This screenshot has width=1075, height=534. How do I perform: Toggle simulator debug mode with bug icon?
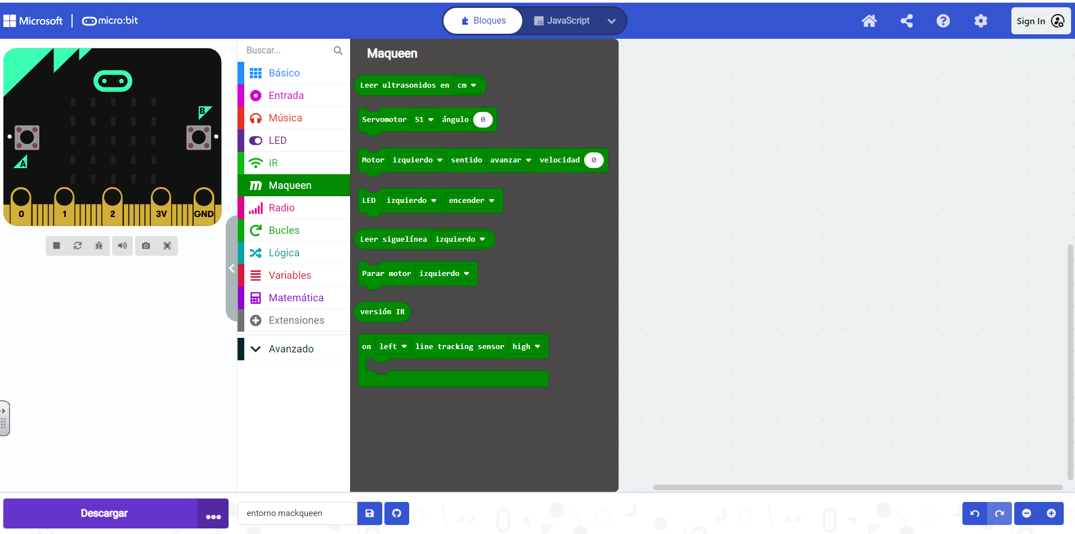coord(99,246)
